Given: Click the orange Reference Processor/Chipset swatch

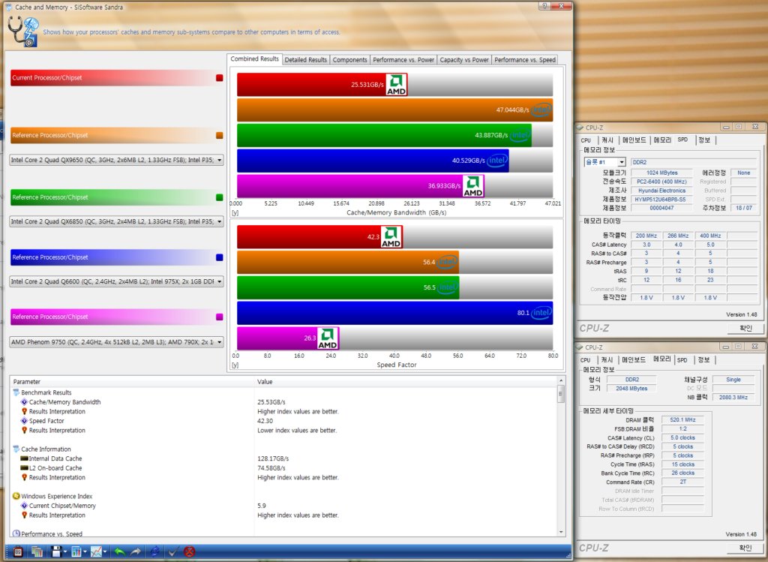Looking at the screenshot, I should click(220, 135).
